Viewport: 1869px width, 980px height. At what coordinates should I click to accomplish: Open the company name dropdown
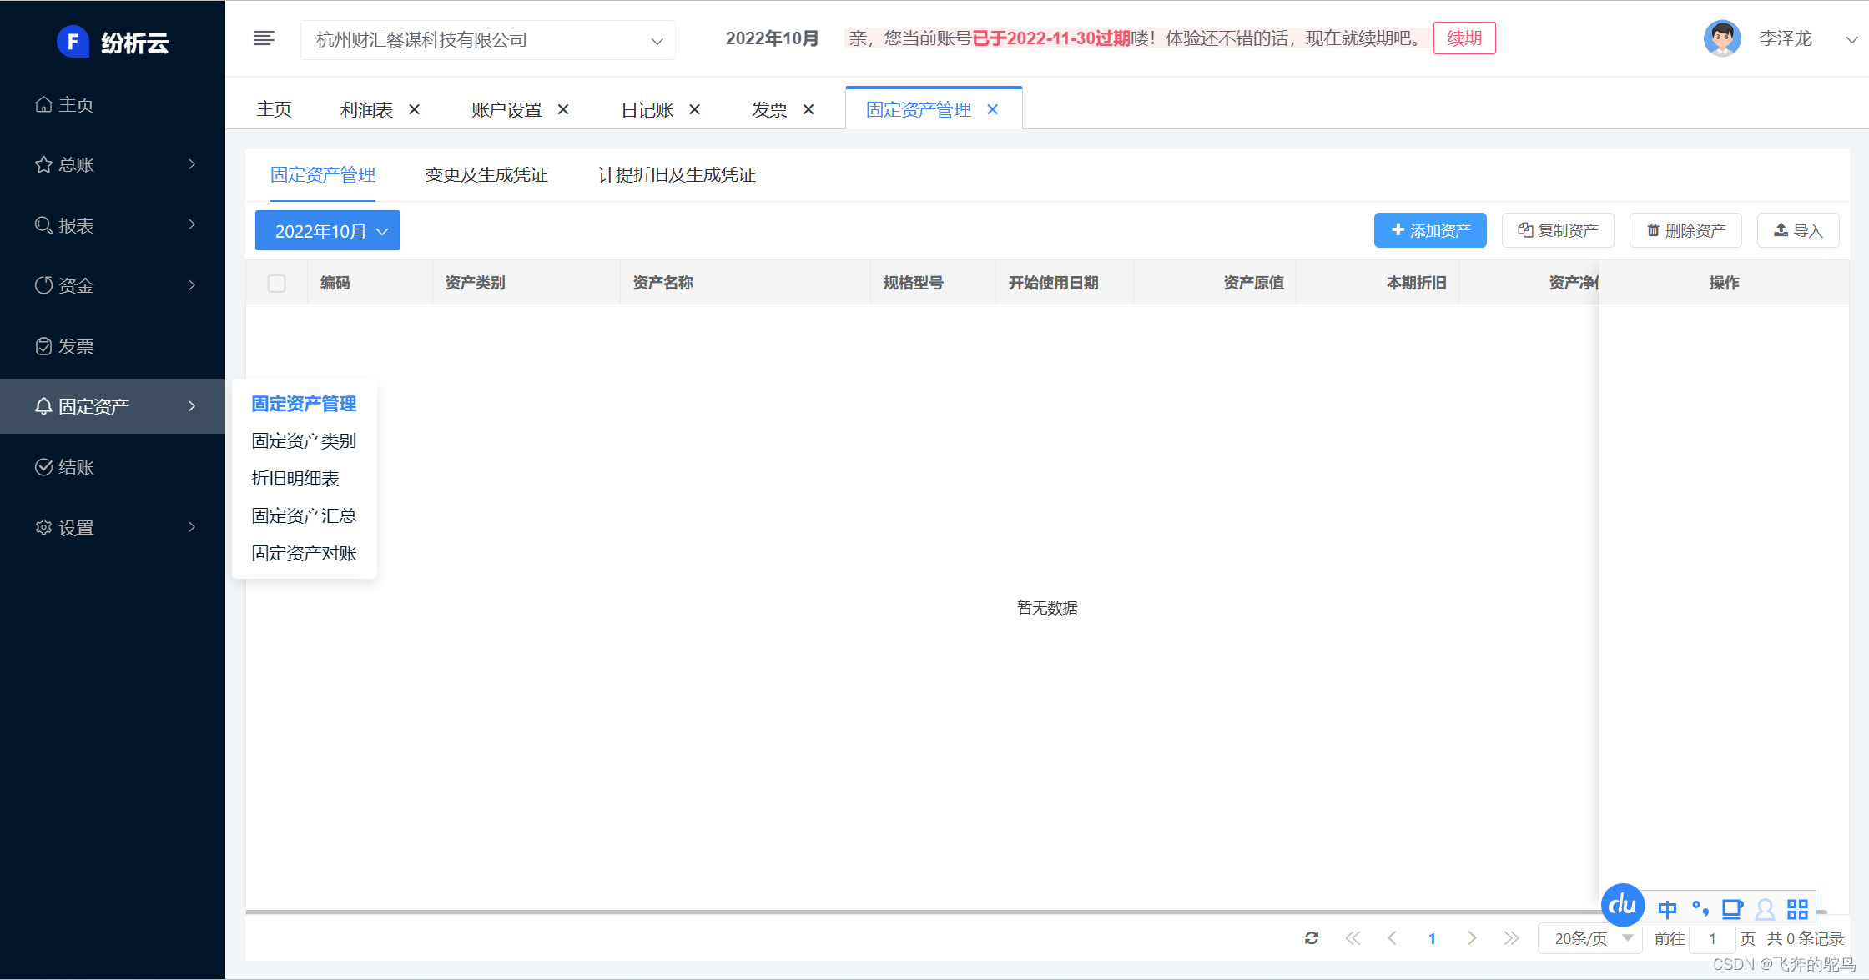point(488,40)
